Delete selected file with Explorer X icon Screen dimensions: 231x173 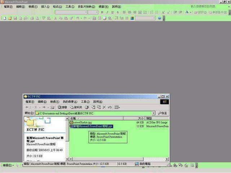[x=104, y=107]
